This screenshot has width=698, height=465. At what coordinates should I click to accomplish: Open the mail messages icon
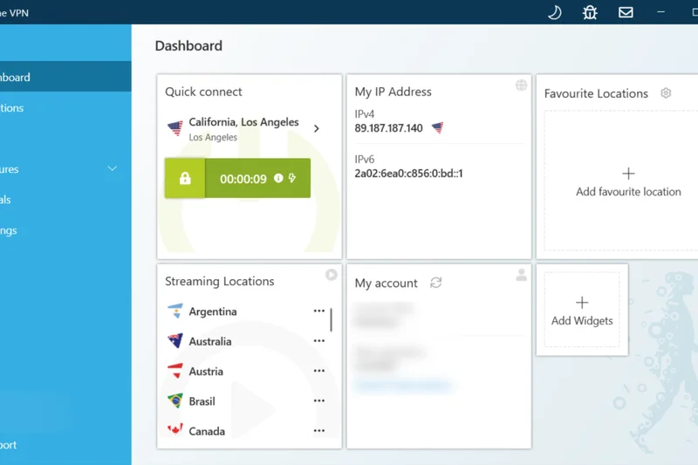click(626, 12)
